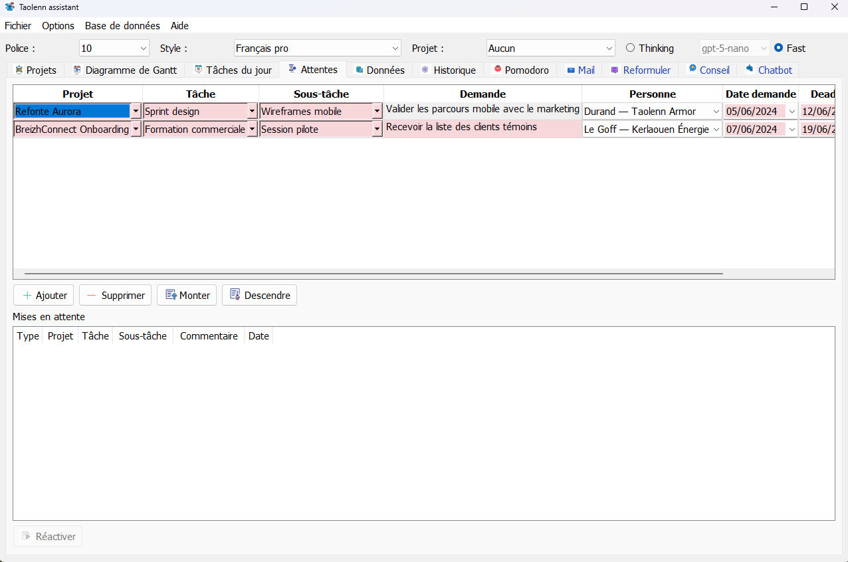Image resolution: width=848 pixels, height=562 pixels.
Task: Expand the Style Français pro dropdown
Action: (395, 48)
